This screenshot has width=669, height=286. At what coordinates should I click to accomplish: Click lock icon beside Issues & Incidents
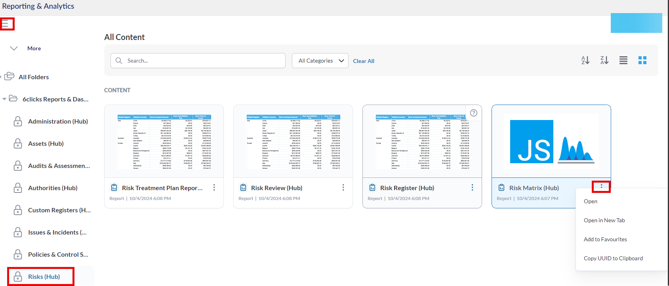click(18, 232)
